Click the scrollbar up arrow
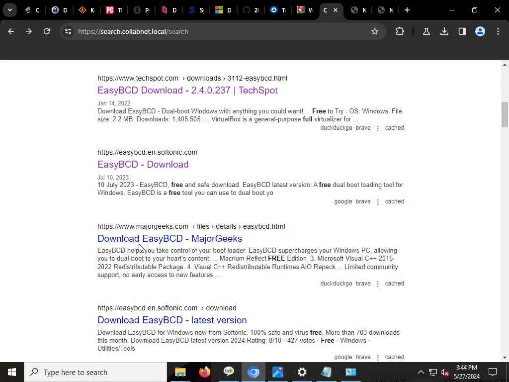The height and width of the screenshot is (382, 509). (x=505, y=65)
